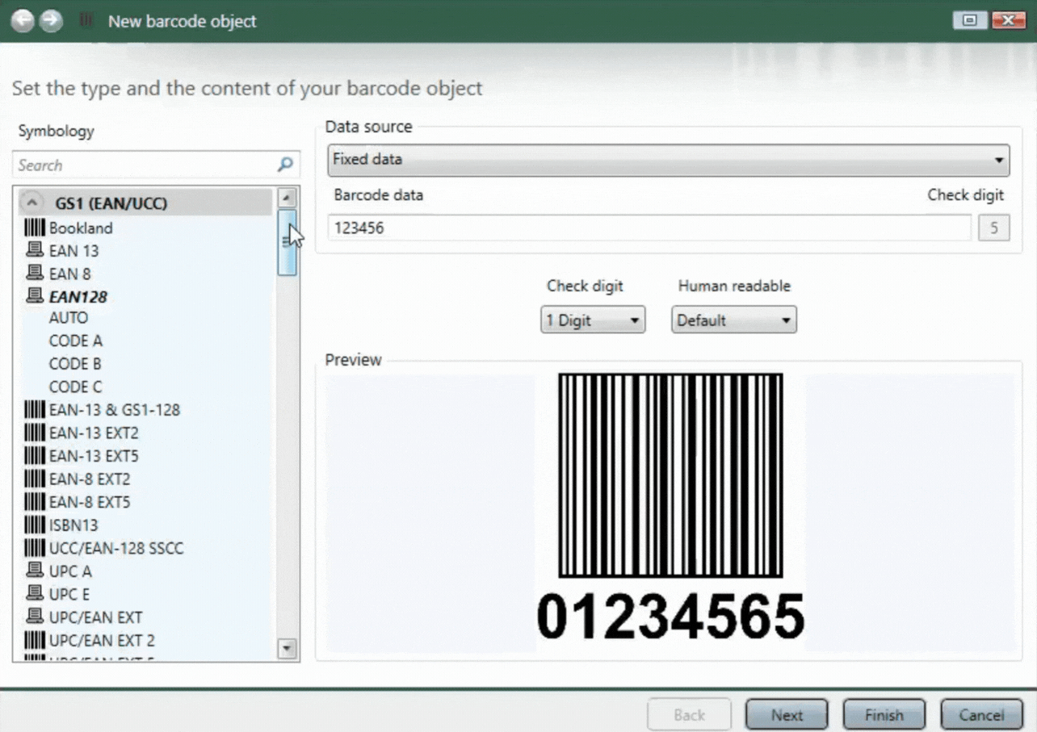Click the EAN-8 EXT2 barcode icon
This screenshot has height=732, width=1037.
point(35,479)
